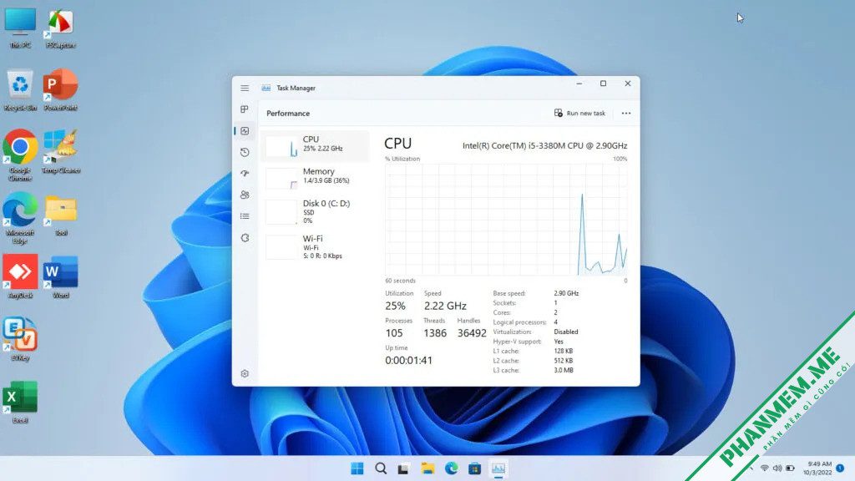Open the Windows Start button on taskbar

pos(357,468)
